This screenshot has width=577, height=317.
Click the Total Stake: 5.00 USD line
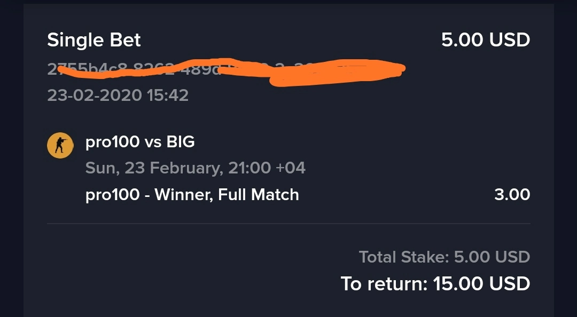pyautogui.click(x=445, y=257)
